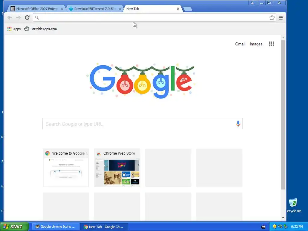Screen dimensions: 308x231
Task: Click the Gmail link
Action: 240,44
